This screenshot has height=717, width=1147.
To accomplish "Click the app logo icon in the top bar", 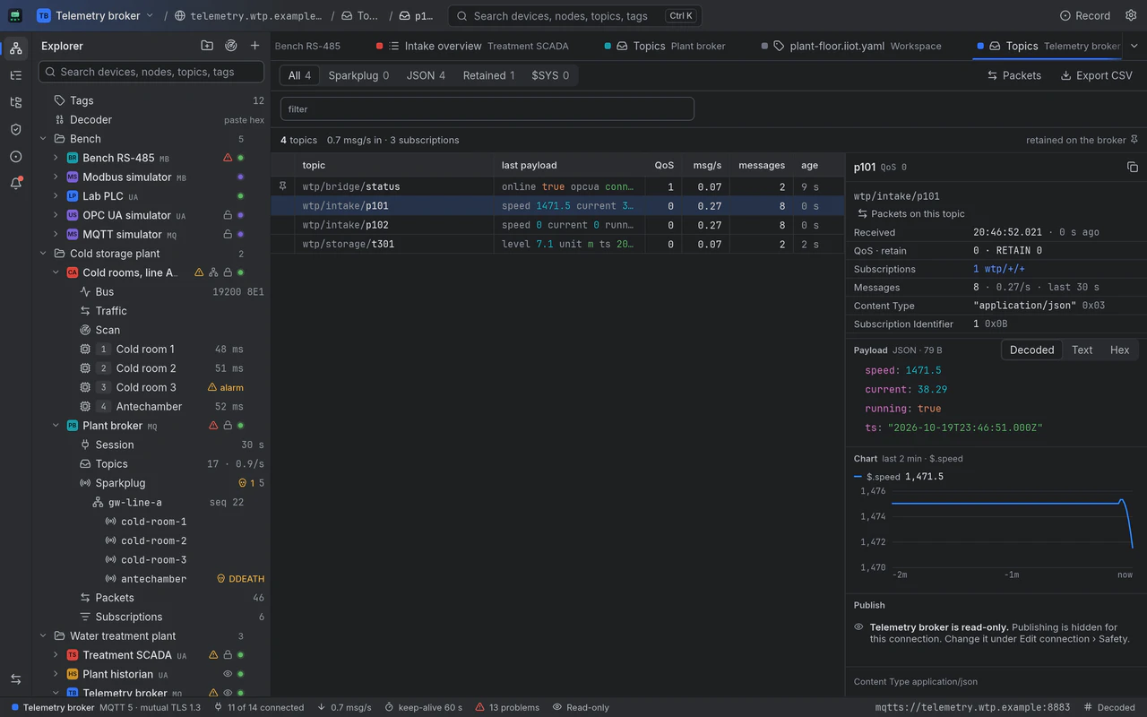I will [x=15, y=15].
